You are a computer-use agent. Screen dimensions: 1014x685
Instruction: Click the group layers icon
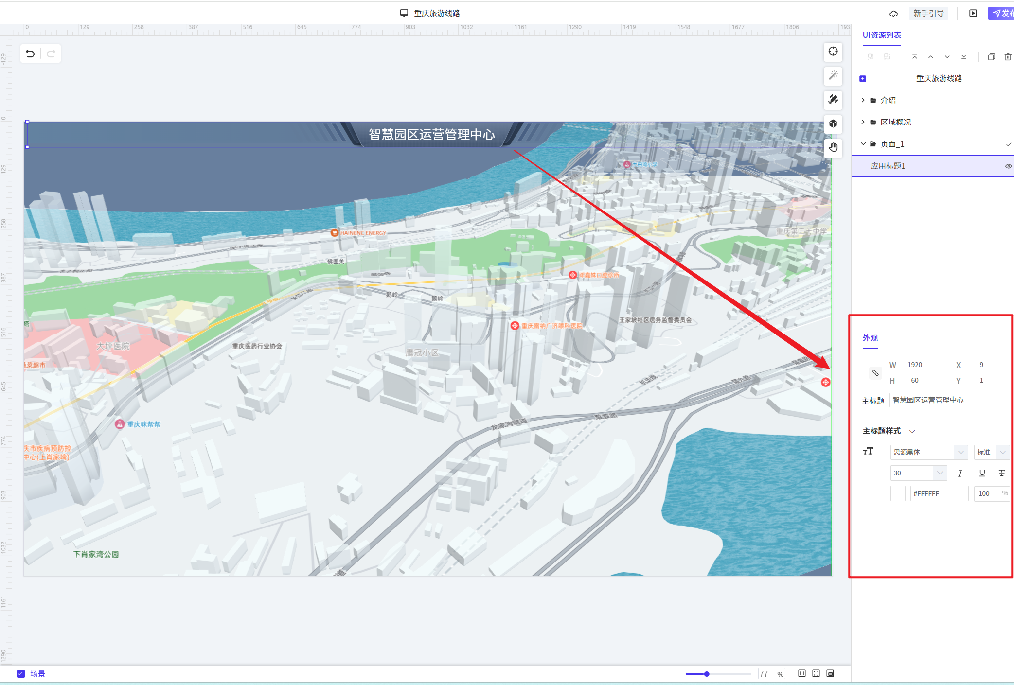click(x=871, y=57)
